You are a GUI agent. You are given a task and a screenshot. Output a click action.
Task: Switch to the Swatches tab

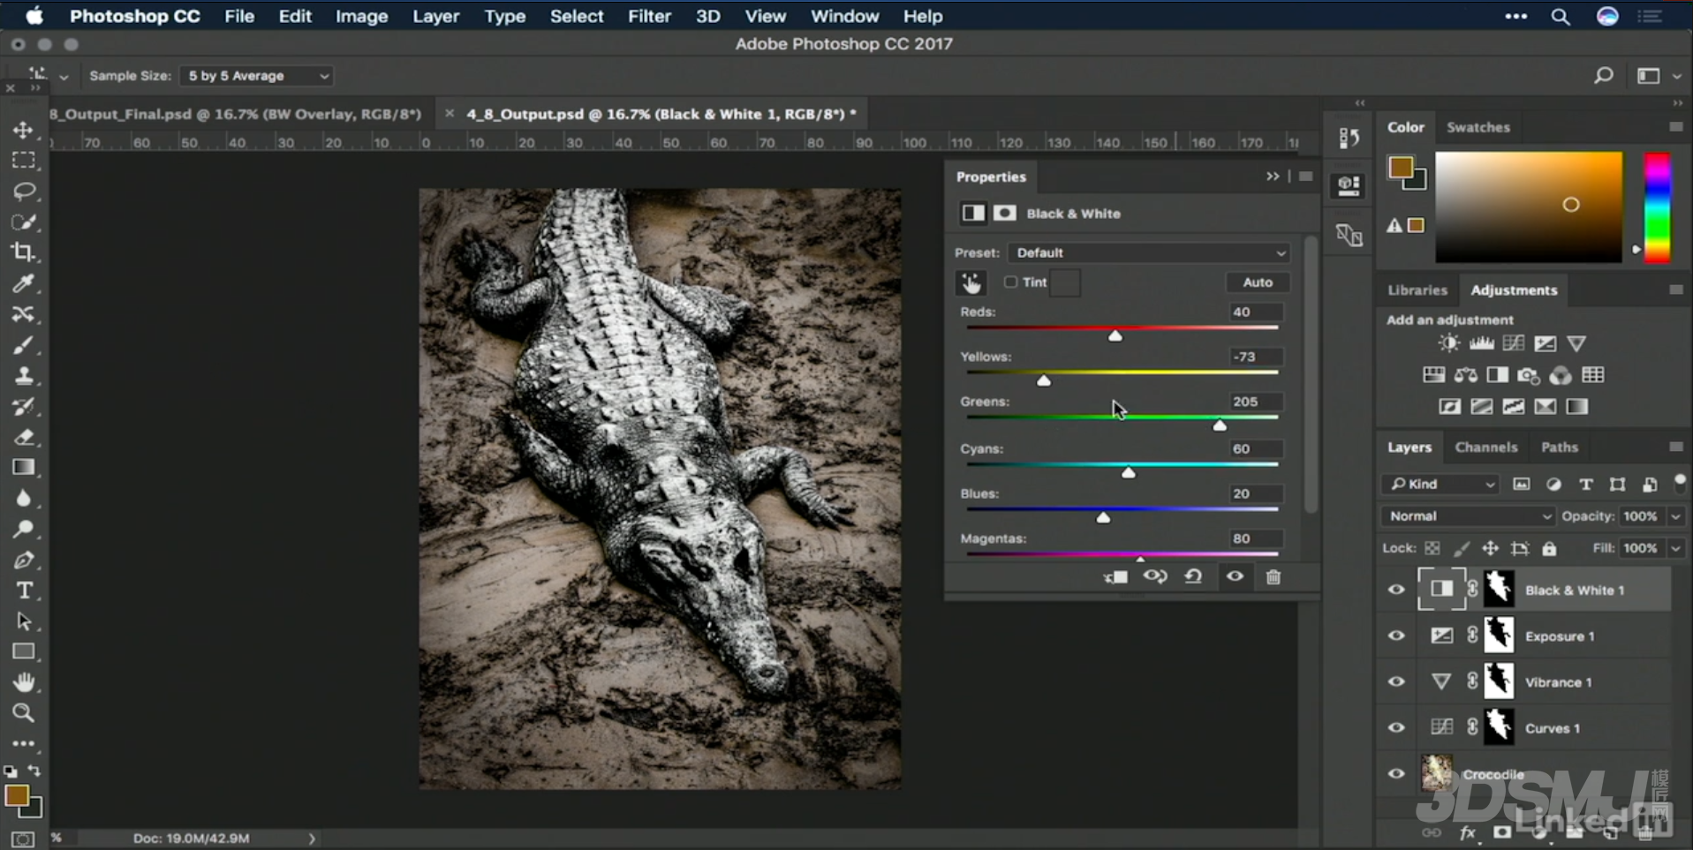point(1478,127)
